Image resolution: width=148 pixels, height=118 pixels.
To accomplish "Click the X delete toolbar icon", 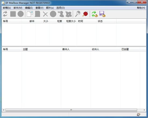I will tap(45, 14).
